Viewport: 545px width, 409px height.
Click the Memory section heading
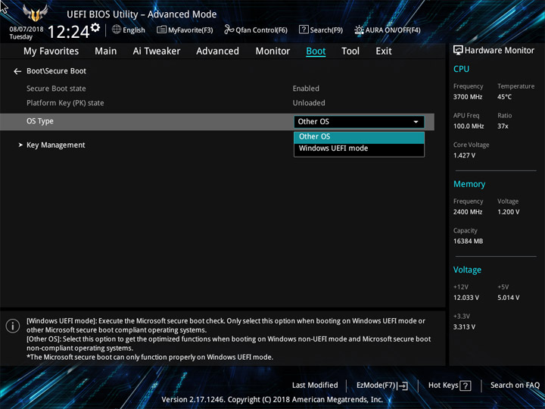[469, 184]
